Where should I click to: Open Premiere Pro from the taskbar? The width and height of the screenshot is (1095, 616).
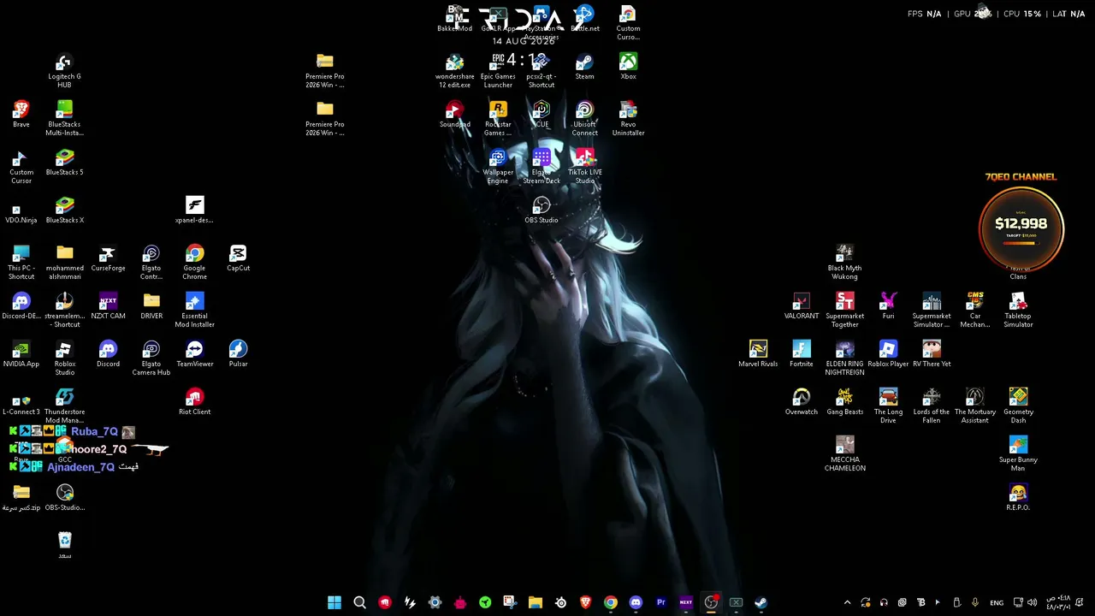click(660, 602)
